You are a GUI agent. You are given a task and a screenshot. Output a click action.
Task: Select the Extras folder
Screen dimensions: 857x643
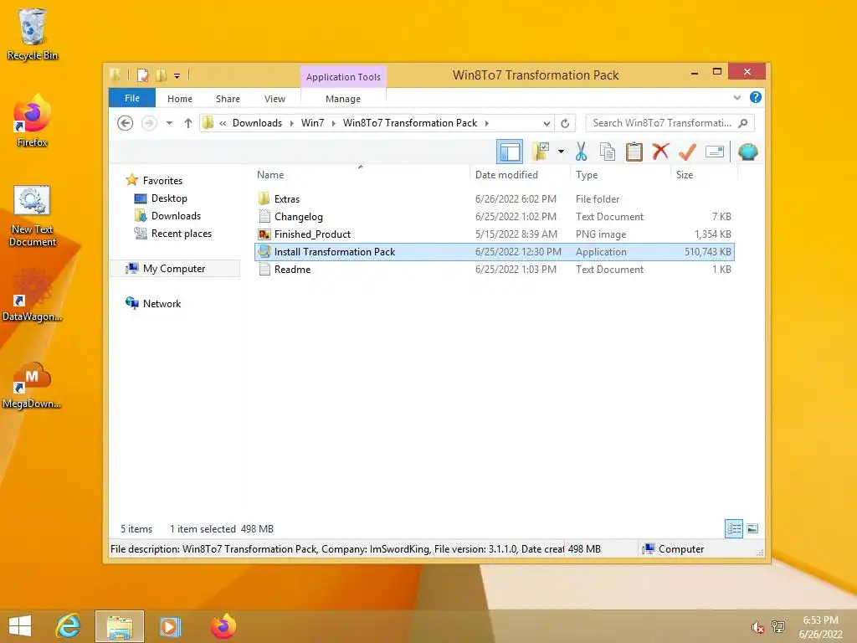[x=494, y=199]
